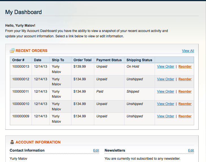Viewport: 206px width, 162px height.
Task: Click the Shipping Status column header
Action: coord(139,60)
